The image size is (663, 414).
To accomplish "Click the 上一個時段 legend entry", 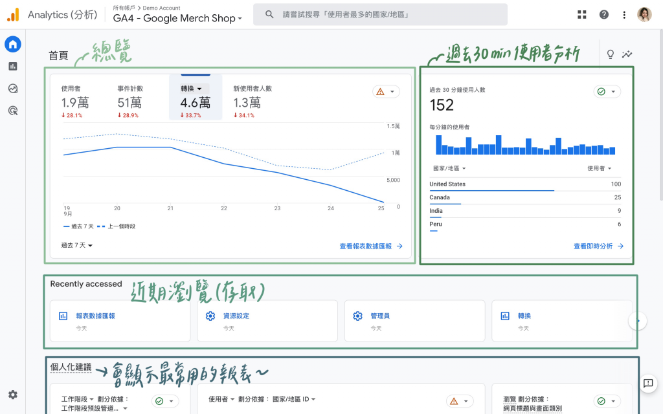I will [x=117, y=226].
